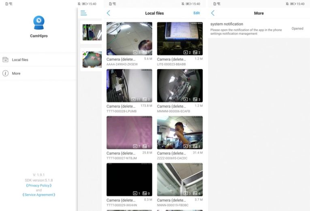Open NNNN-000019-FBDBC camera thumbnail

point(180,179)
